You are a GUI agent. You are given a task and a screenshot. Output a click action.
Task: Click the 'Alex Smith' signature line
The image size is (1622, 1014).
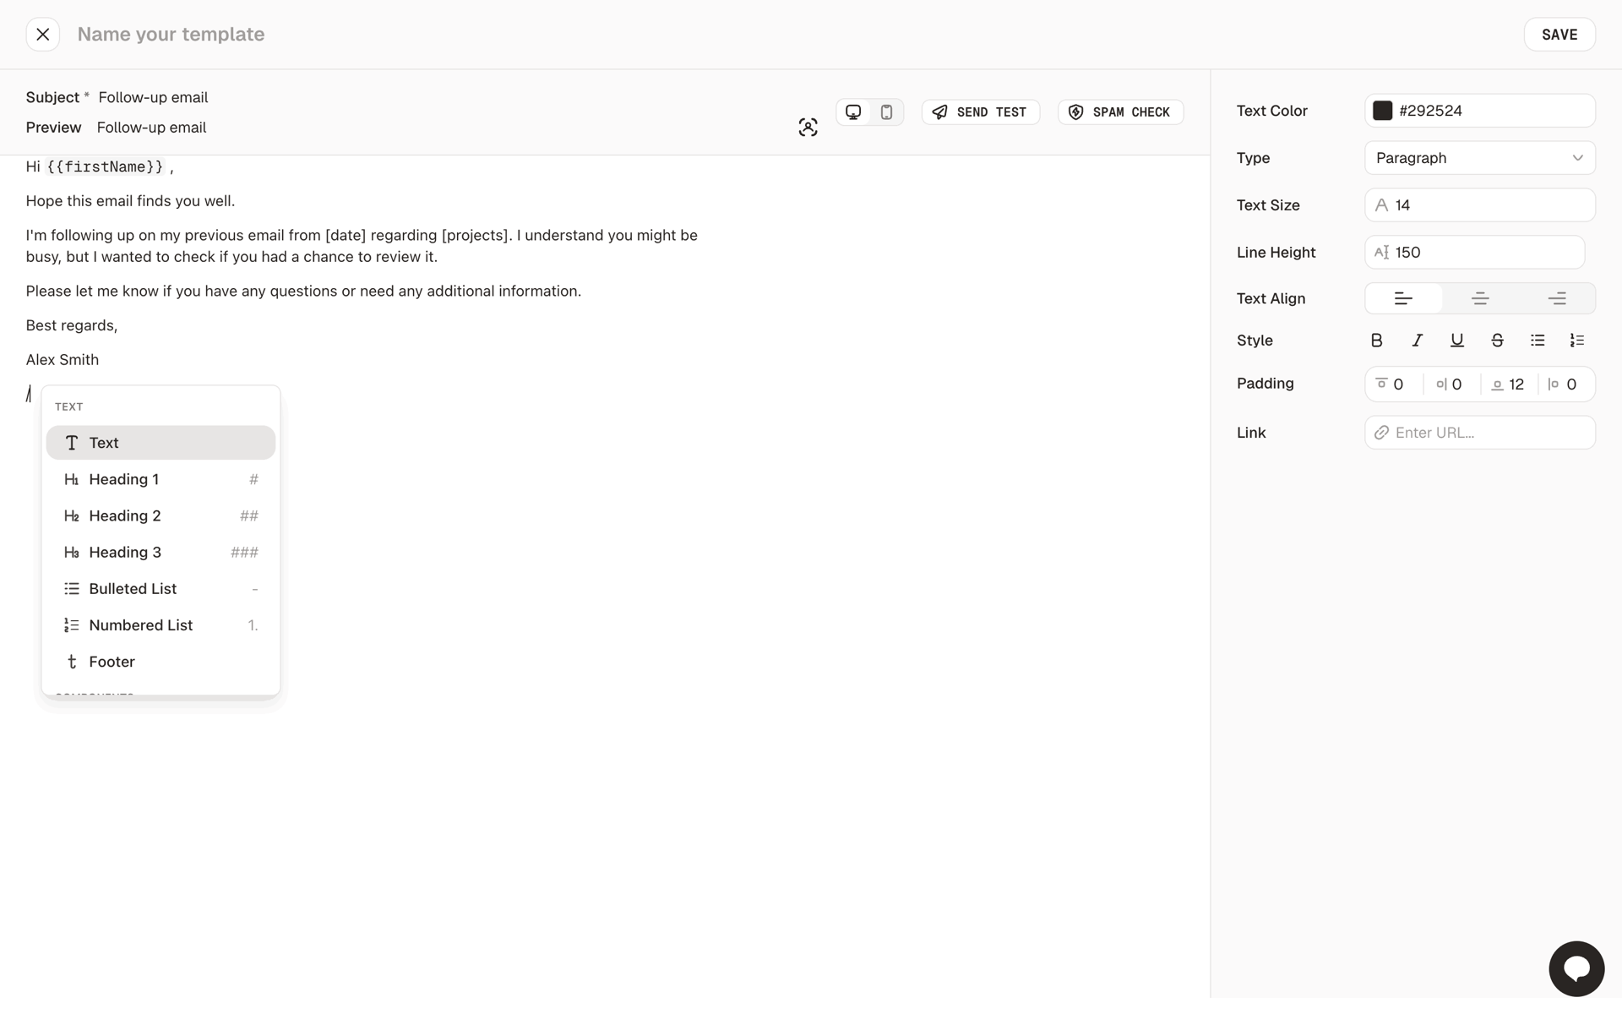point(63,360)
